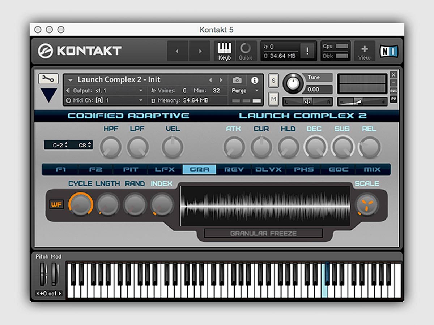The height and width of the screenshot is (325, 434).
Task: Switch to the DLVX delay tab
Action: coord(269,169)
